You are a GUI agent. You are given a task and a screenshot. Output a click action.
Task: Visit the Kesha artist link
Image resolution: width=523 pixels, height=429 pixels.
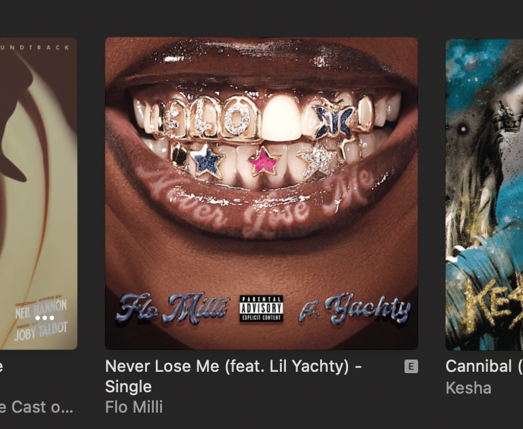click(x=469, y=388)
